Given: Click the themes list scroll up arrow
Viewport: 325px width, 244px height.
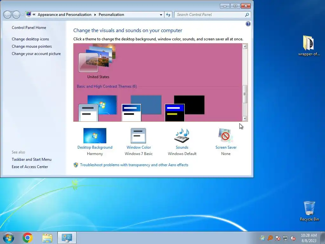Looking at the screenshot, I should [245, 46].
